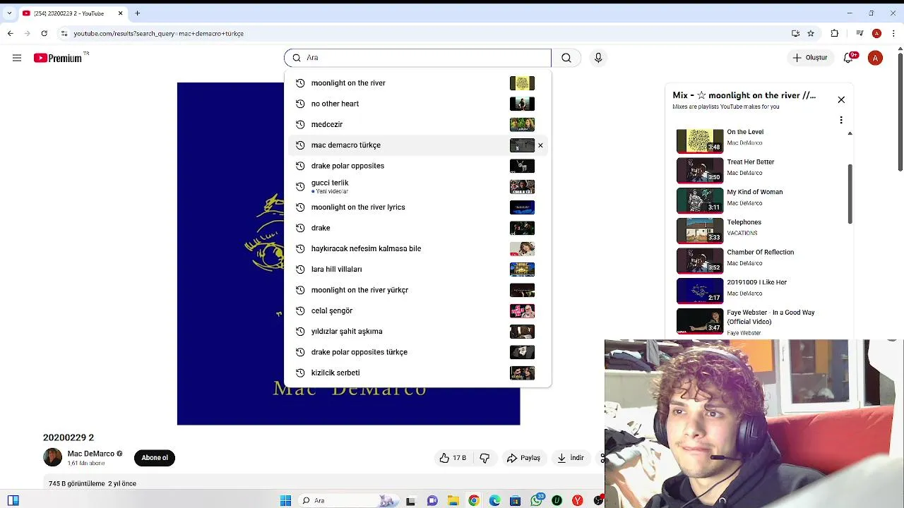Image resolution: width=904 pixels, height=508 pixels.
Task: Open the YouTube account avatar menu
Action: point(875,58)
